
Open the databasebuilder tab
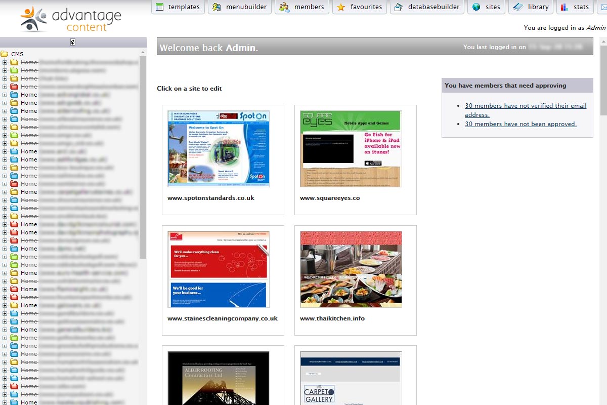click(427, 7)
